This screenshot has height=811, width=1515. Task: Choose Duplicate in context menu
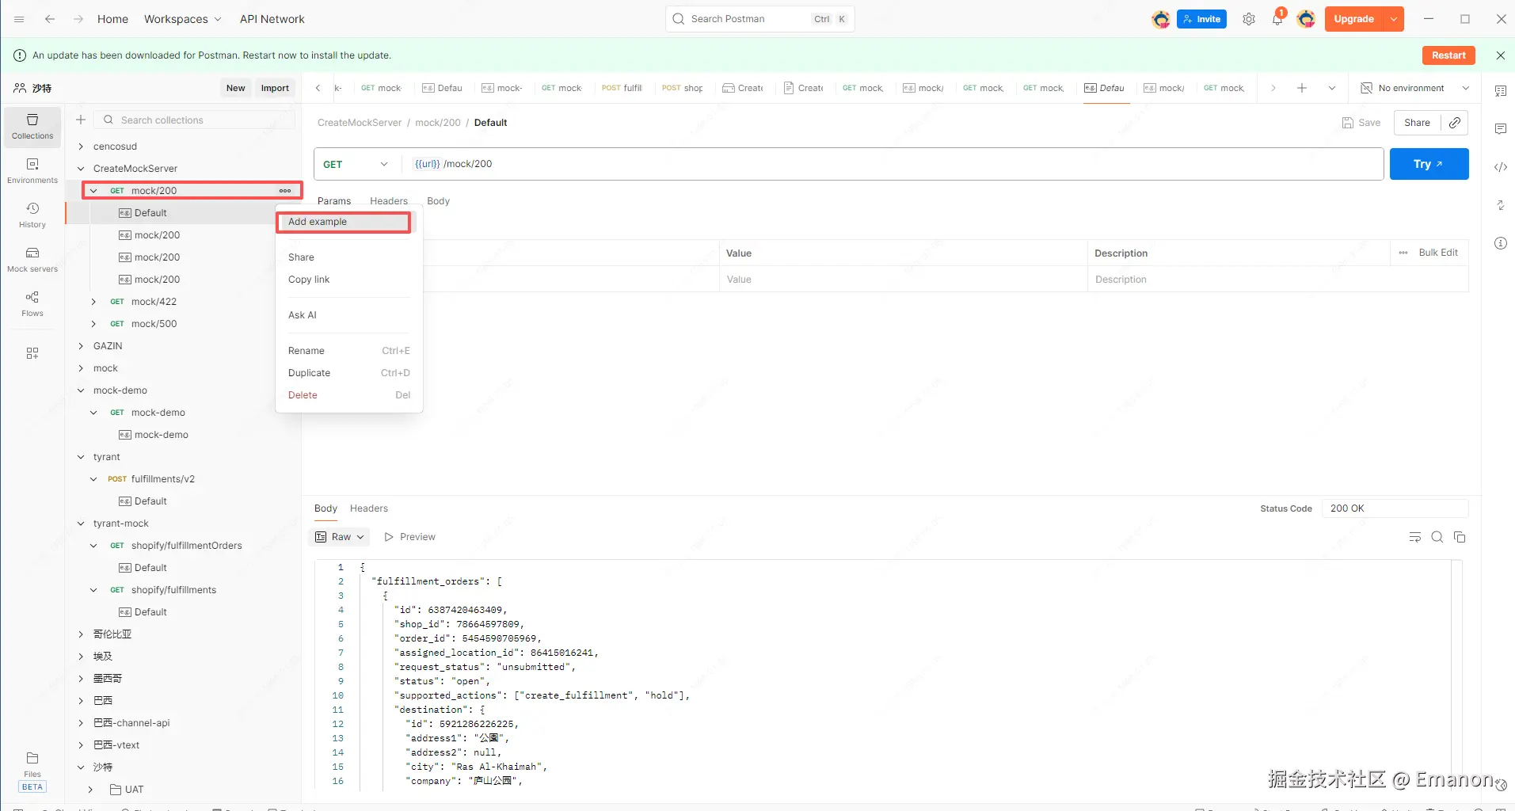click(x=348, y=373)
